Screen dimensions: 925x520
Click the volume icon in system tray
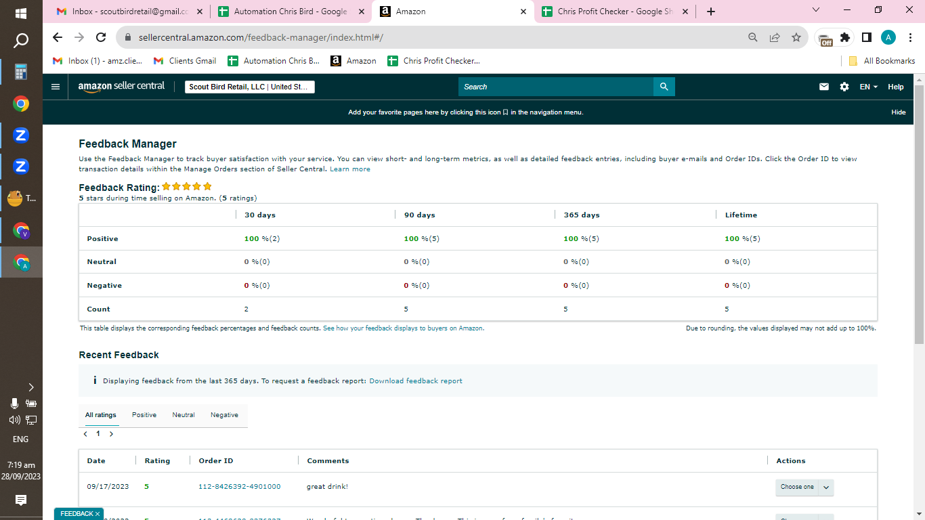pos(14,420)
